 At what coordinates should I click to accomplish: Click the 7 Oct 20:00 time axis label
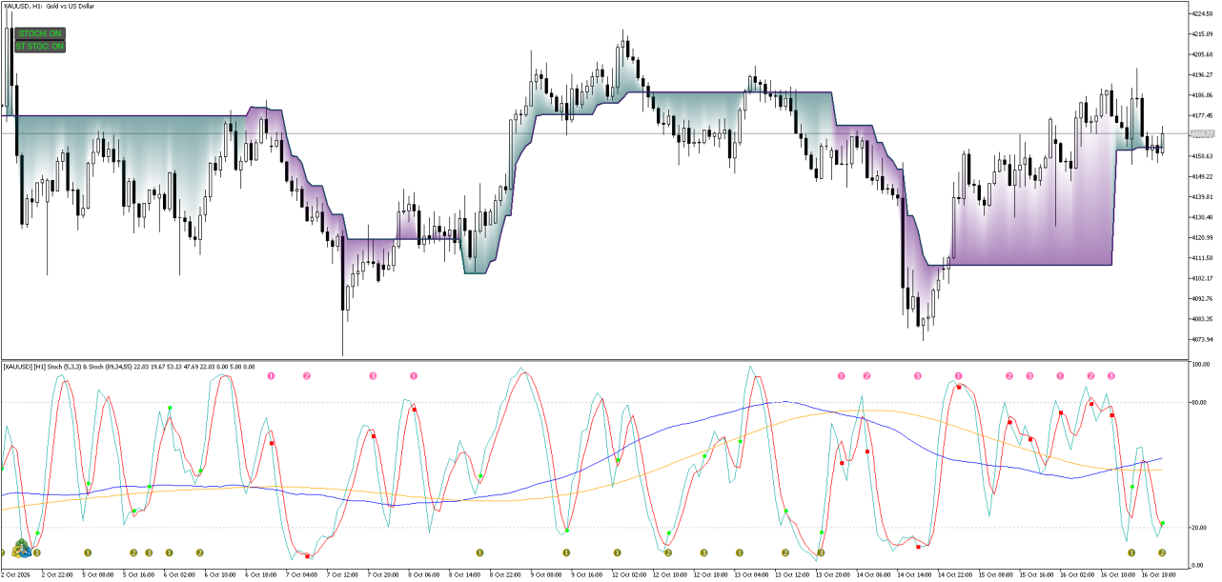[383, 575]
